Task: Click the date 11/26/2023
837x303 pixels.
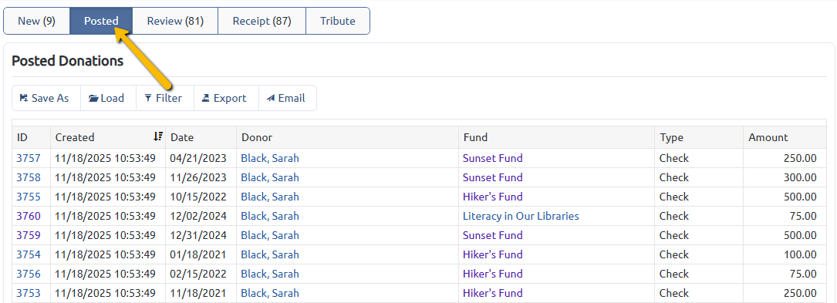Action: click(198, 177)
